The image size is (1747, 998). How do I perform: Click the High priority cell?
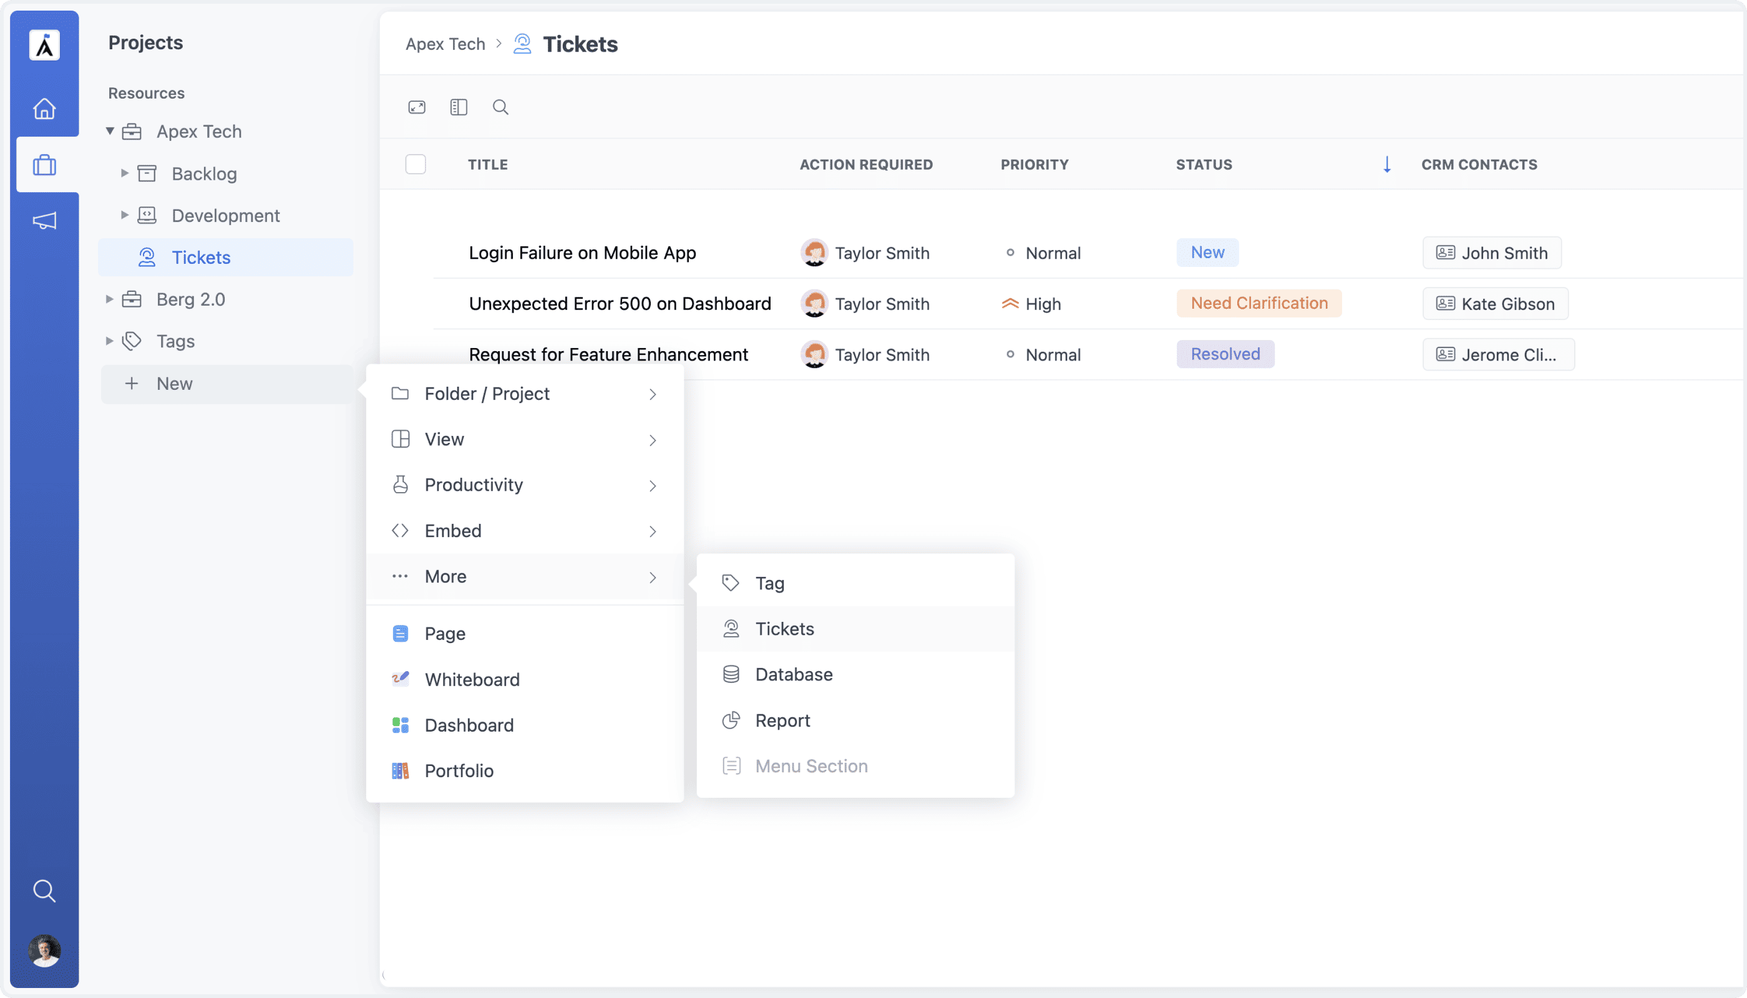[x=1031, y=304]
